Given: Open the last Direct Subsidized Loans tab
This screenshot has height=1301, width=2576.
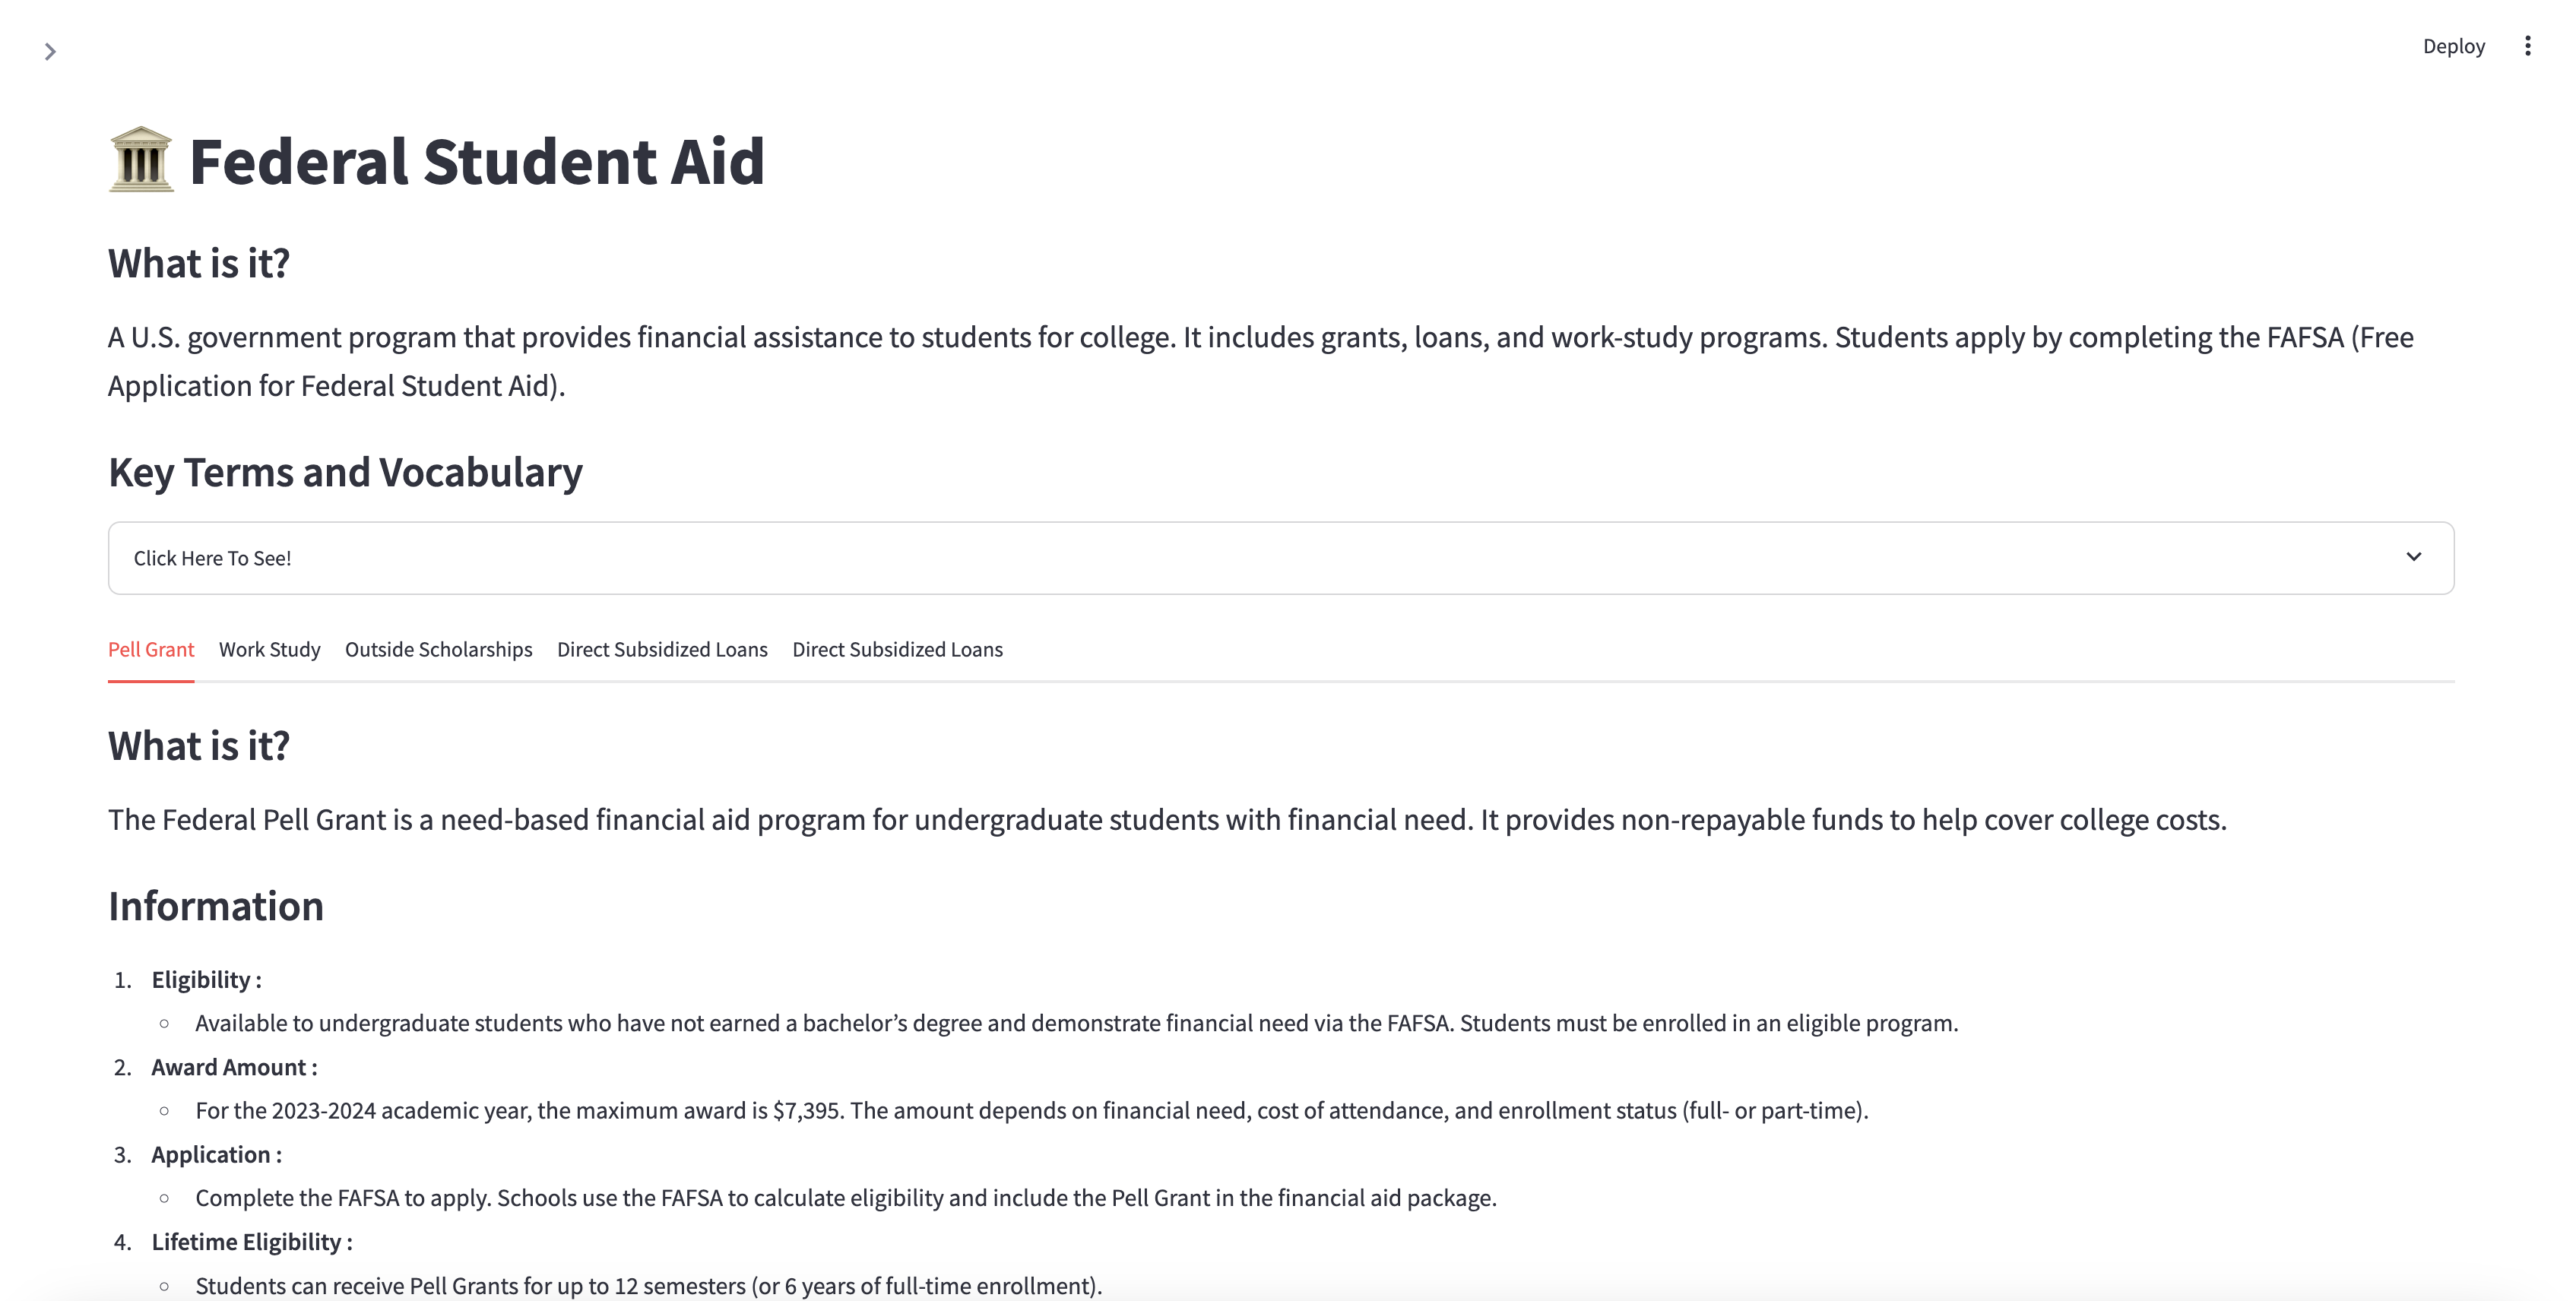Looking at the screenshot, I should pos(897,649).
